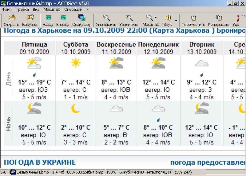Click the Звук (Sound) toolbar icon
The height and width of the screenshot is (176, 246).
(x=168, y=20)
